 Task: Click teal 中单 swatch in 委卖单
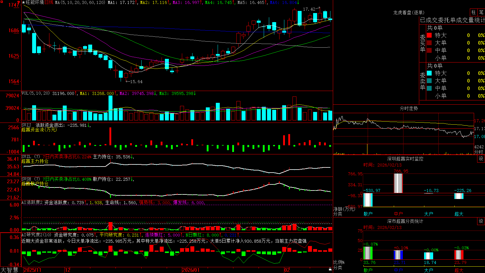tap(429, 88)
